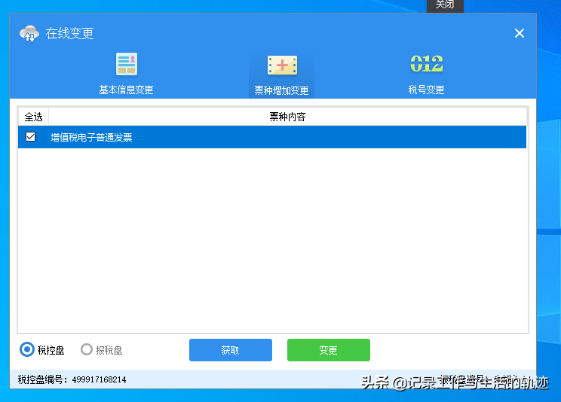Click the 关闭 tooltip above the dialog
The image size is (561, 402).
445,5
